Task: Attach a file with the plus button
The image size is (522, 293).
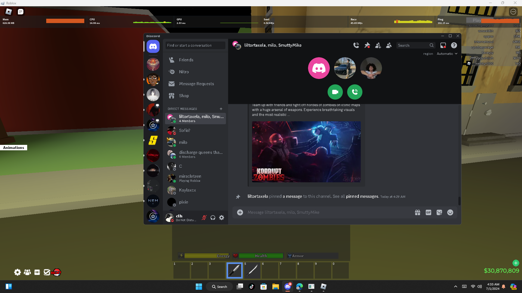Action: coord(240,212)
